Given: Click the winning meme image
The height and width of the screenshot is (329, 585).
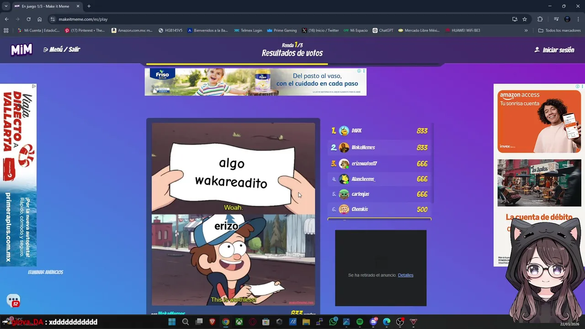Looking at the screenshot, I should point(233,214).
